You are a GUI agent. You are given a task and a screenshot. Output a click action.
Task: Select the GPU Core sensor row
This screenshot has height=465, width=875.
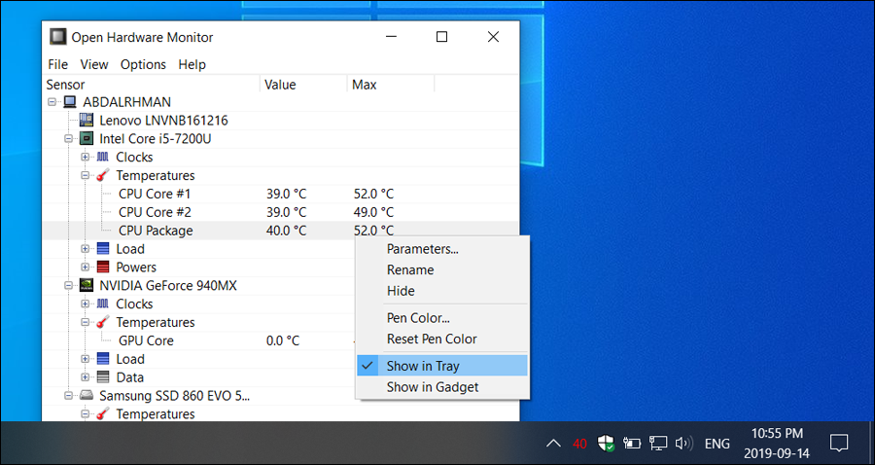click(x=198, y=340)
